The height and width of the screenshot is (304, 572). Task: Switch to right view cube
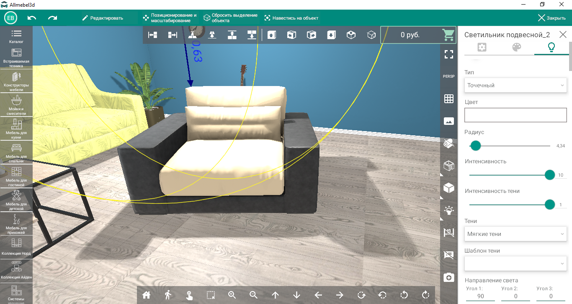[311, 35]
